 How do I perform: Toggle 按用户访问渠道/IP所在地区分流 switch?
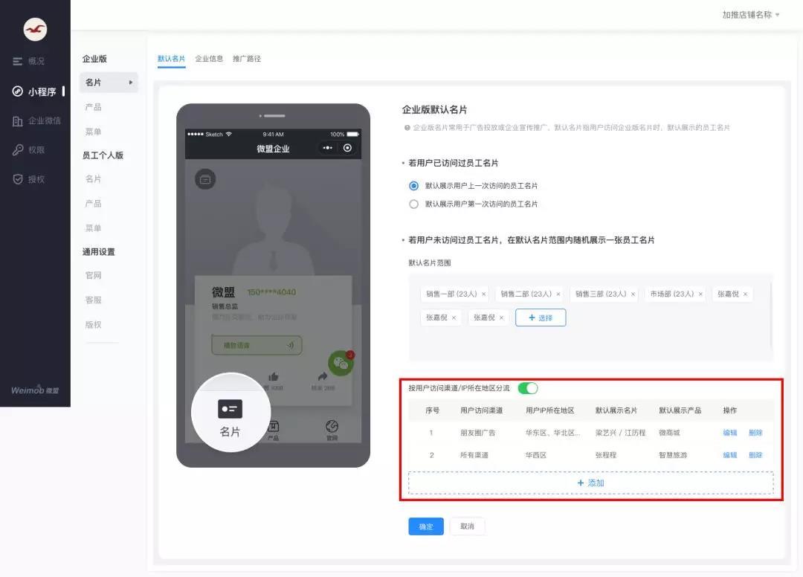(527, 388)
